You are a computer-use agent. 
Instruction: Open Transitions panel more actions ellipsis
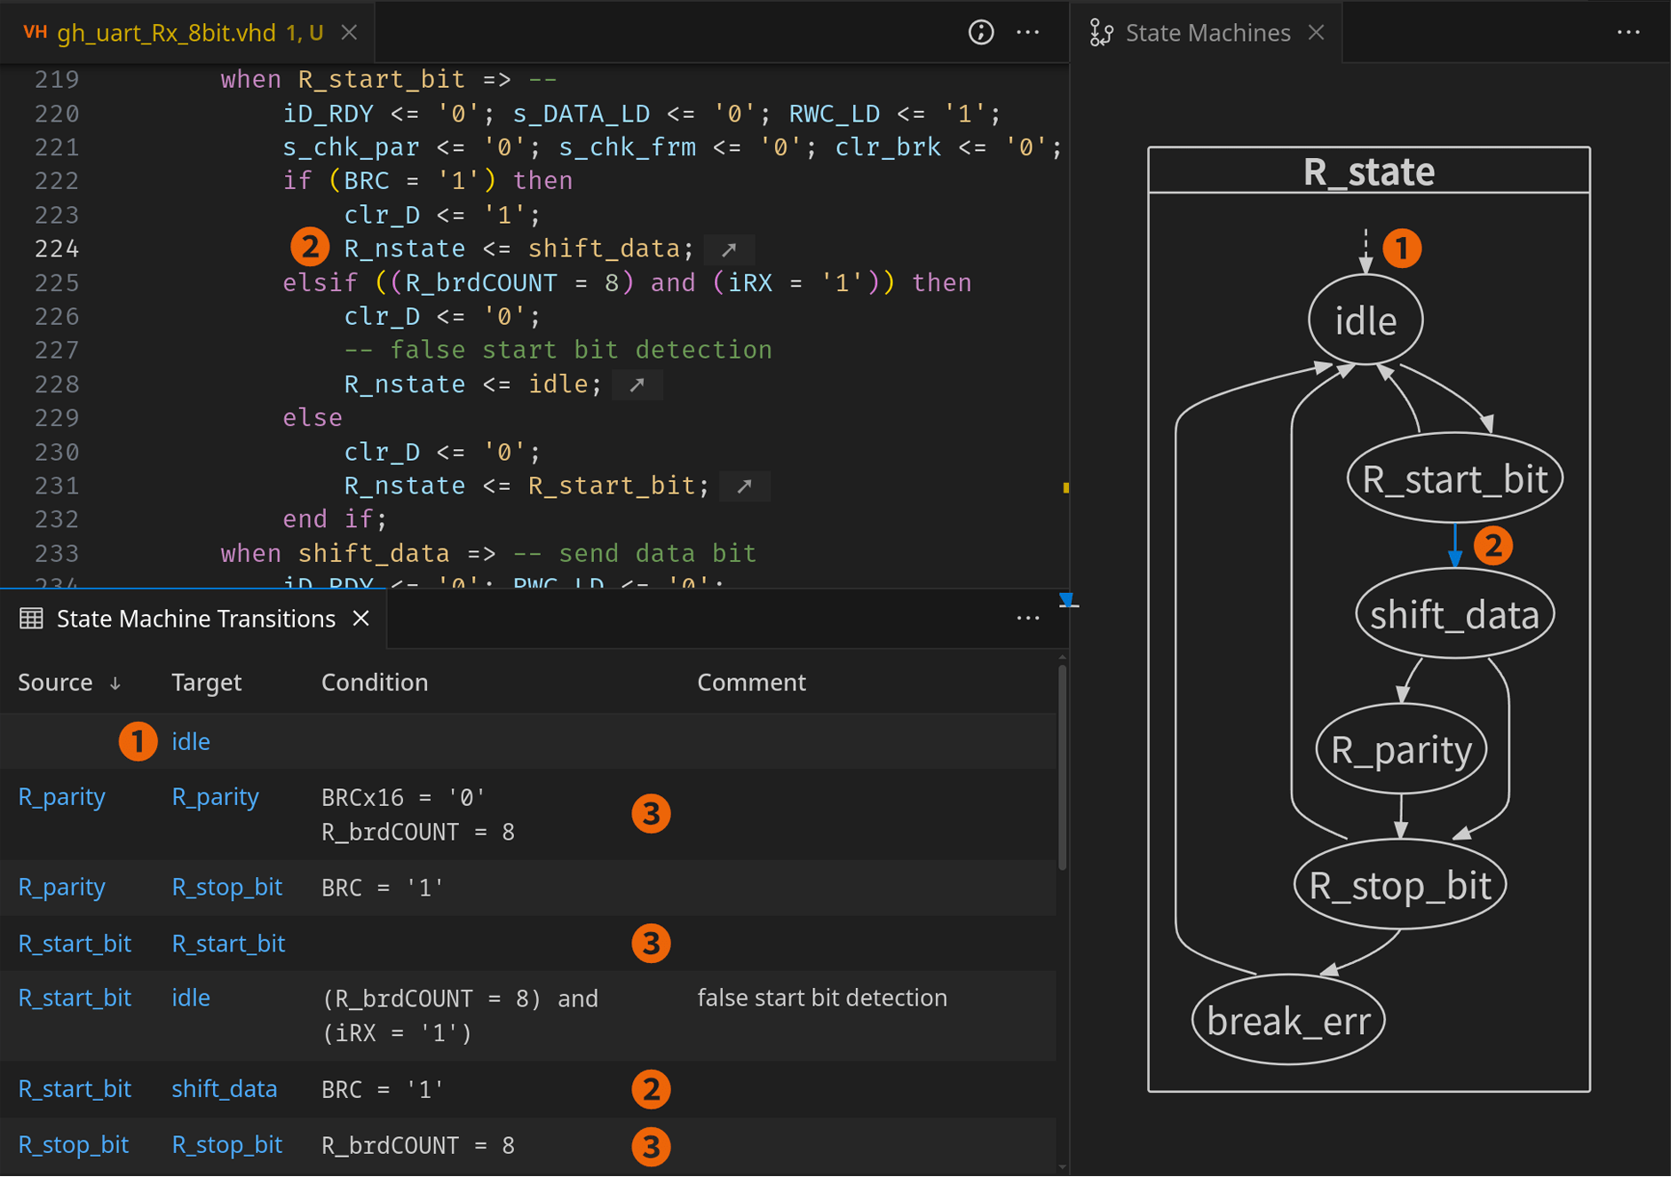point(1028,619)
